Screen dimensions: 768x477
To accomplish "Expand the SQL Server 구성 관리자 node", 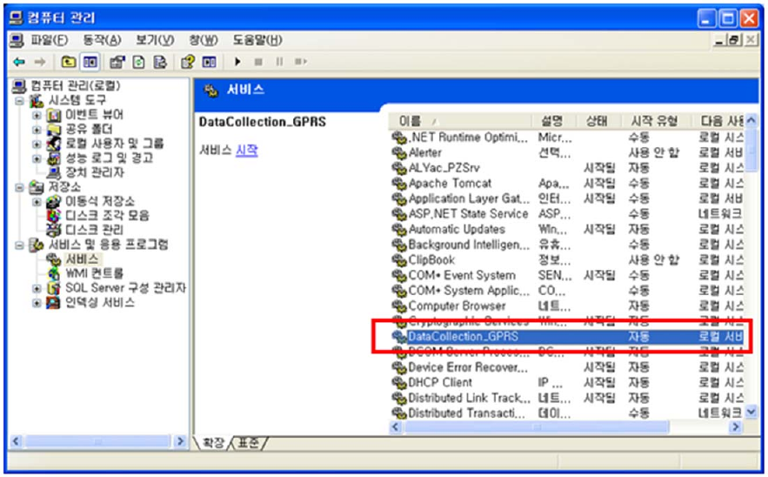I will (37, 288).
